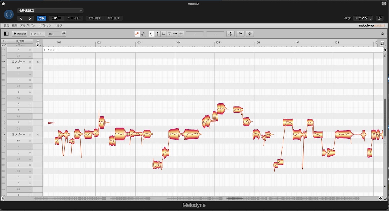Image resolution: width=389 pixels, height=211 pixels.
Task: Click the correct pitch macro button
Action: [x=230, y=33]
